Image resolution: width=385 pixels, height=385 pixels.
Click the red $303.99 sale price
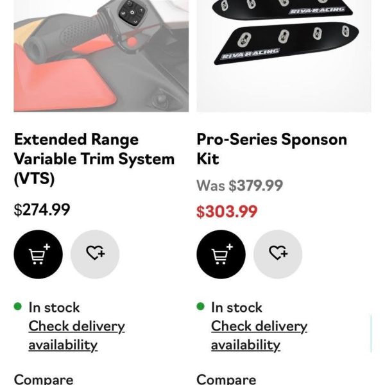(x=227, y=211)
